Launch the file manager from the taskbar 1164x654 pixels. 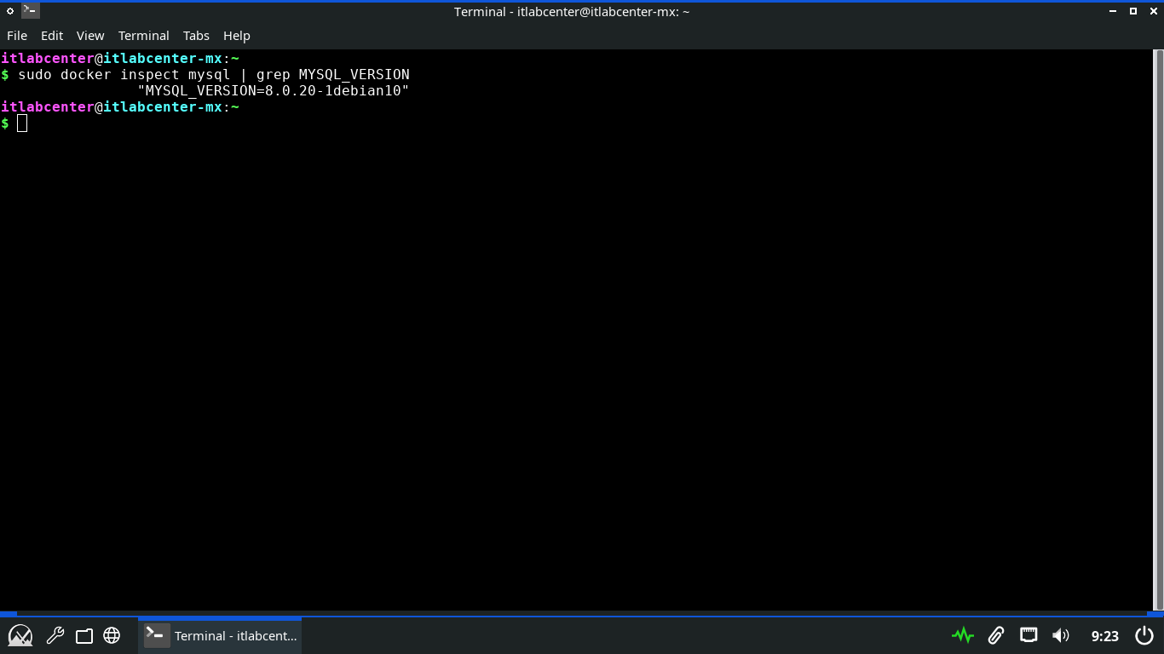[84, 635]
